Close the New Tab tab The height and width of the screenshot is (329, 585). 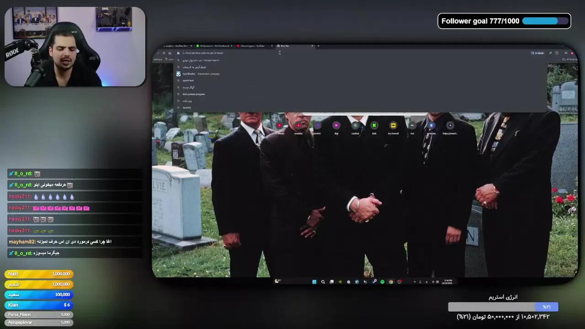click(x=312, y=46)
